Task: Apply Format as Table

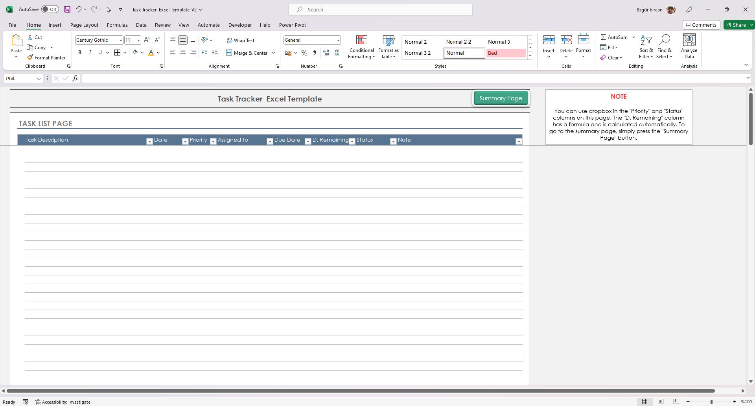Action: pos(388,46)
